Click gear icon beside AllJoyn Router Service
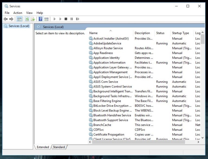Viewport: 208px width, 159px height. [91, 48]
